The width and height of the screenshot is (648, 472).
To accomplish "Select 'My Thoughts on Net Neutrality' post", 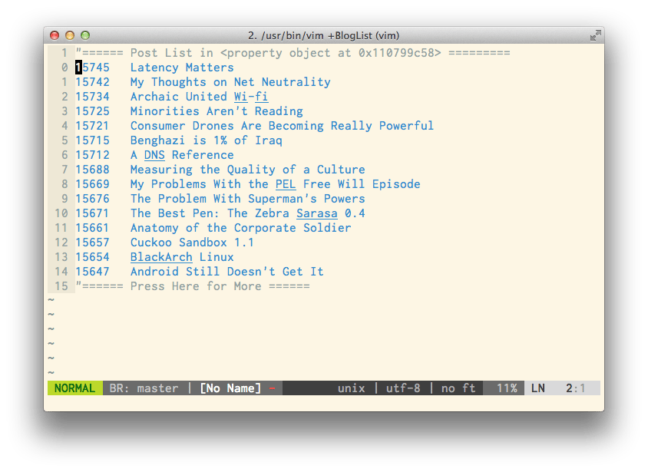I will tap(230, 82).
